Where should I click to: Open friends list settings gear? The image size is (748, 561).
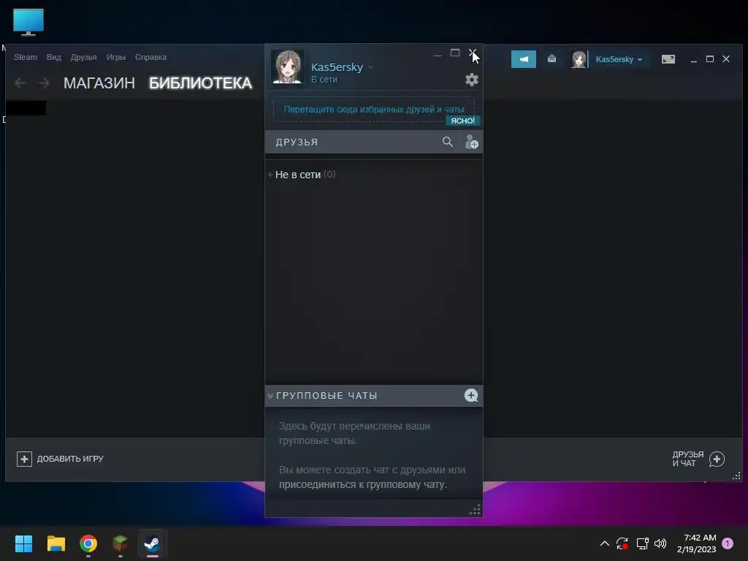pos(471,80)
